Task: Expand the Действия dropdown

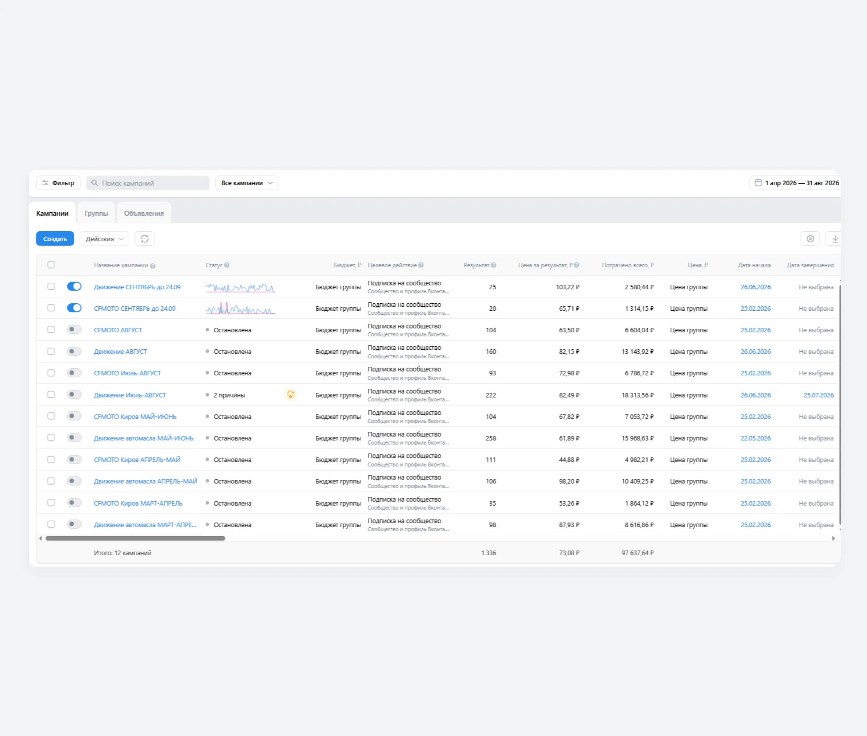Action: click(x=104, y=239)
